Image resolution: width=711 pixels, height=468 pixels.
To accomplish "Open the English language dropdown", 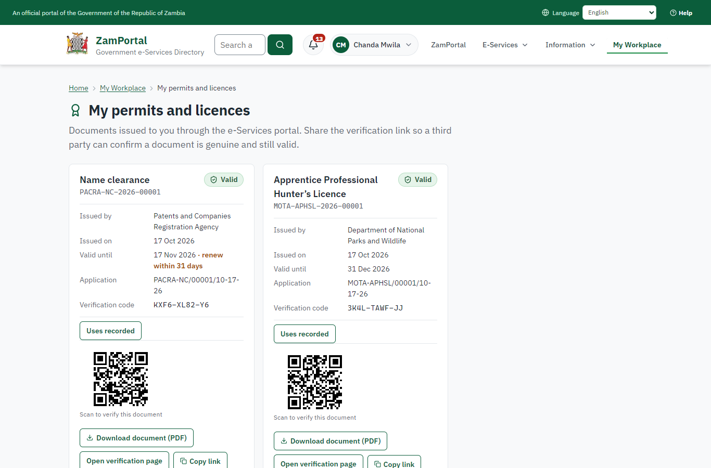I will point(619,12).
